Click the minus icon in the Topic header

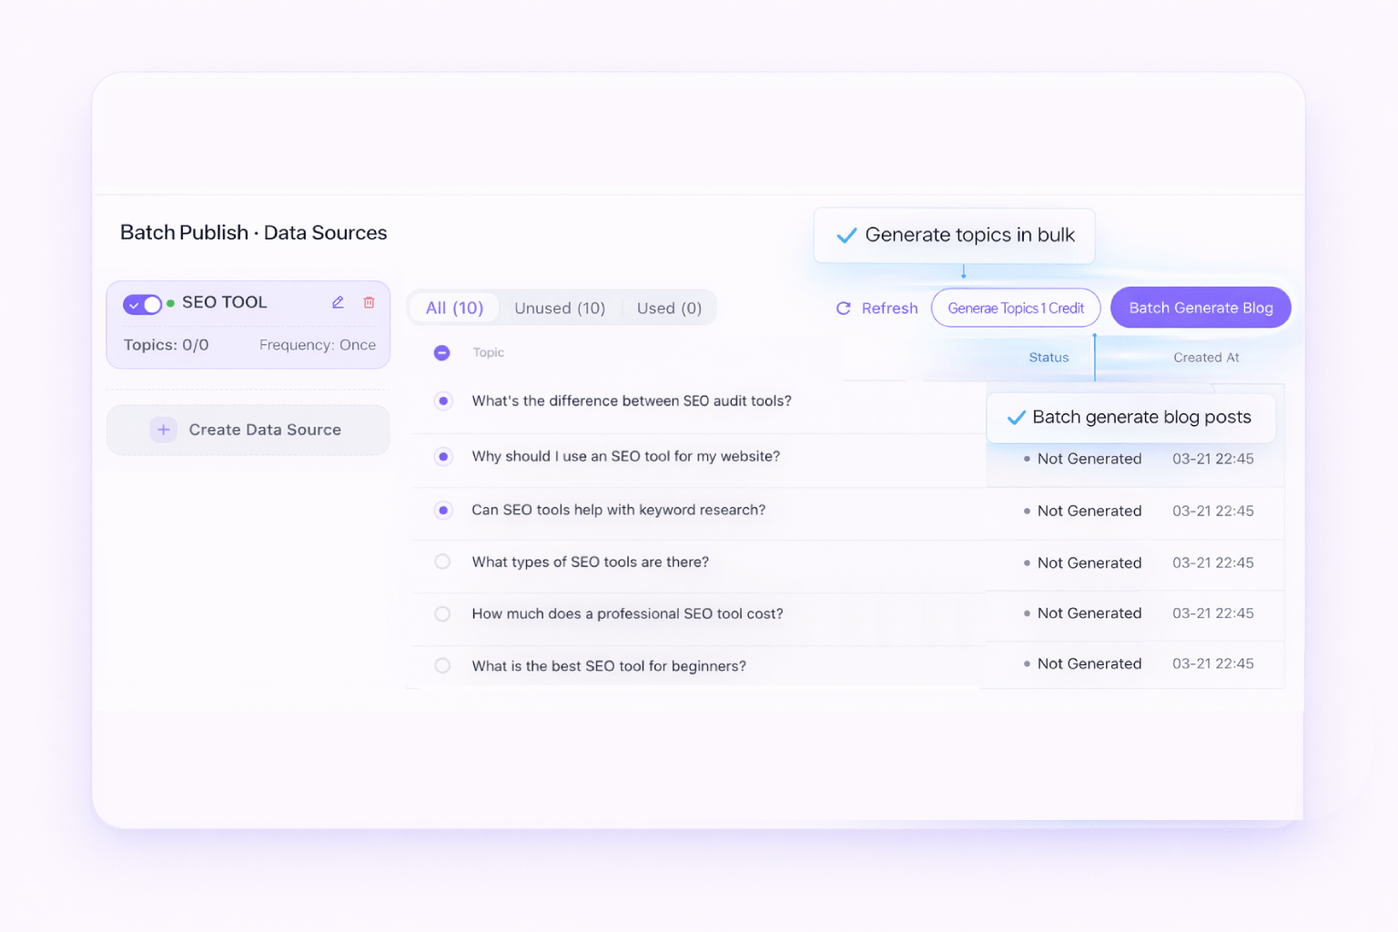coord(441,352)
